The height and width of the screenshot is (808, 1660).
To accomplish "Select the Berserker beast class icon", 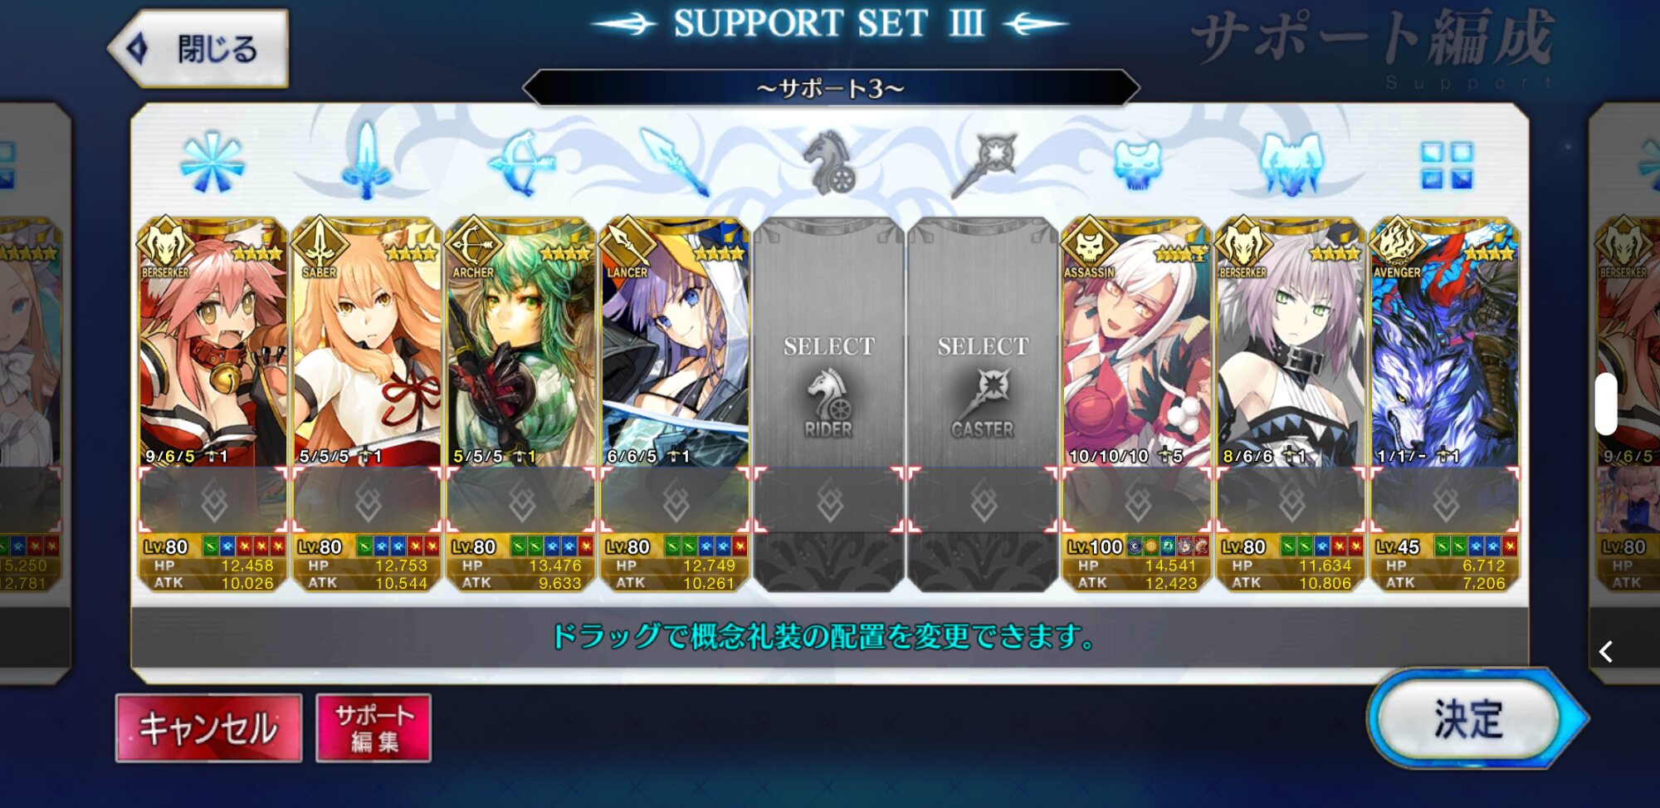I will click(1291, 164).
